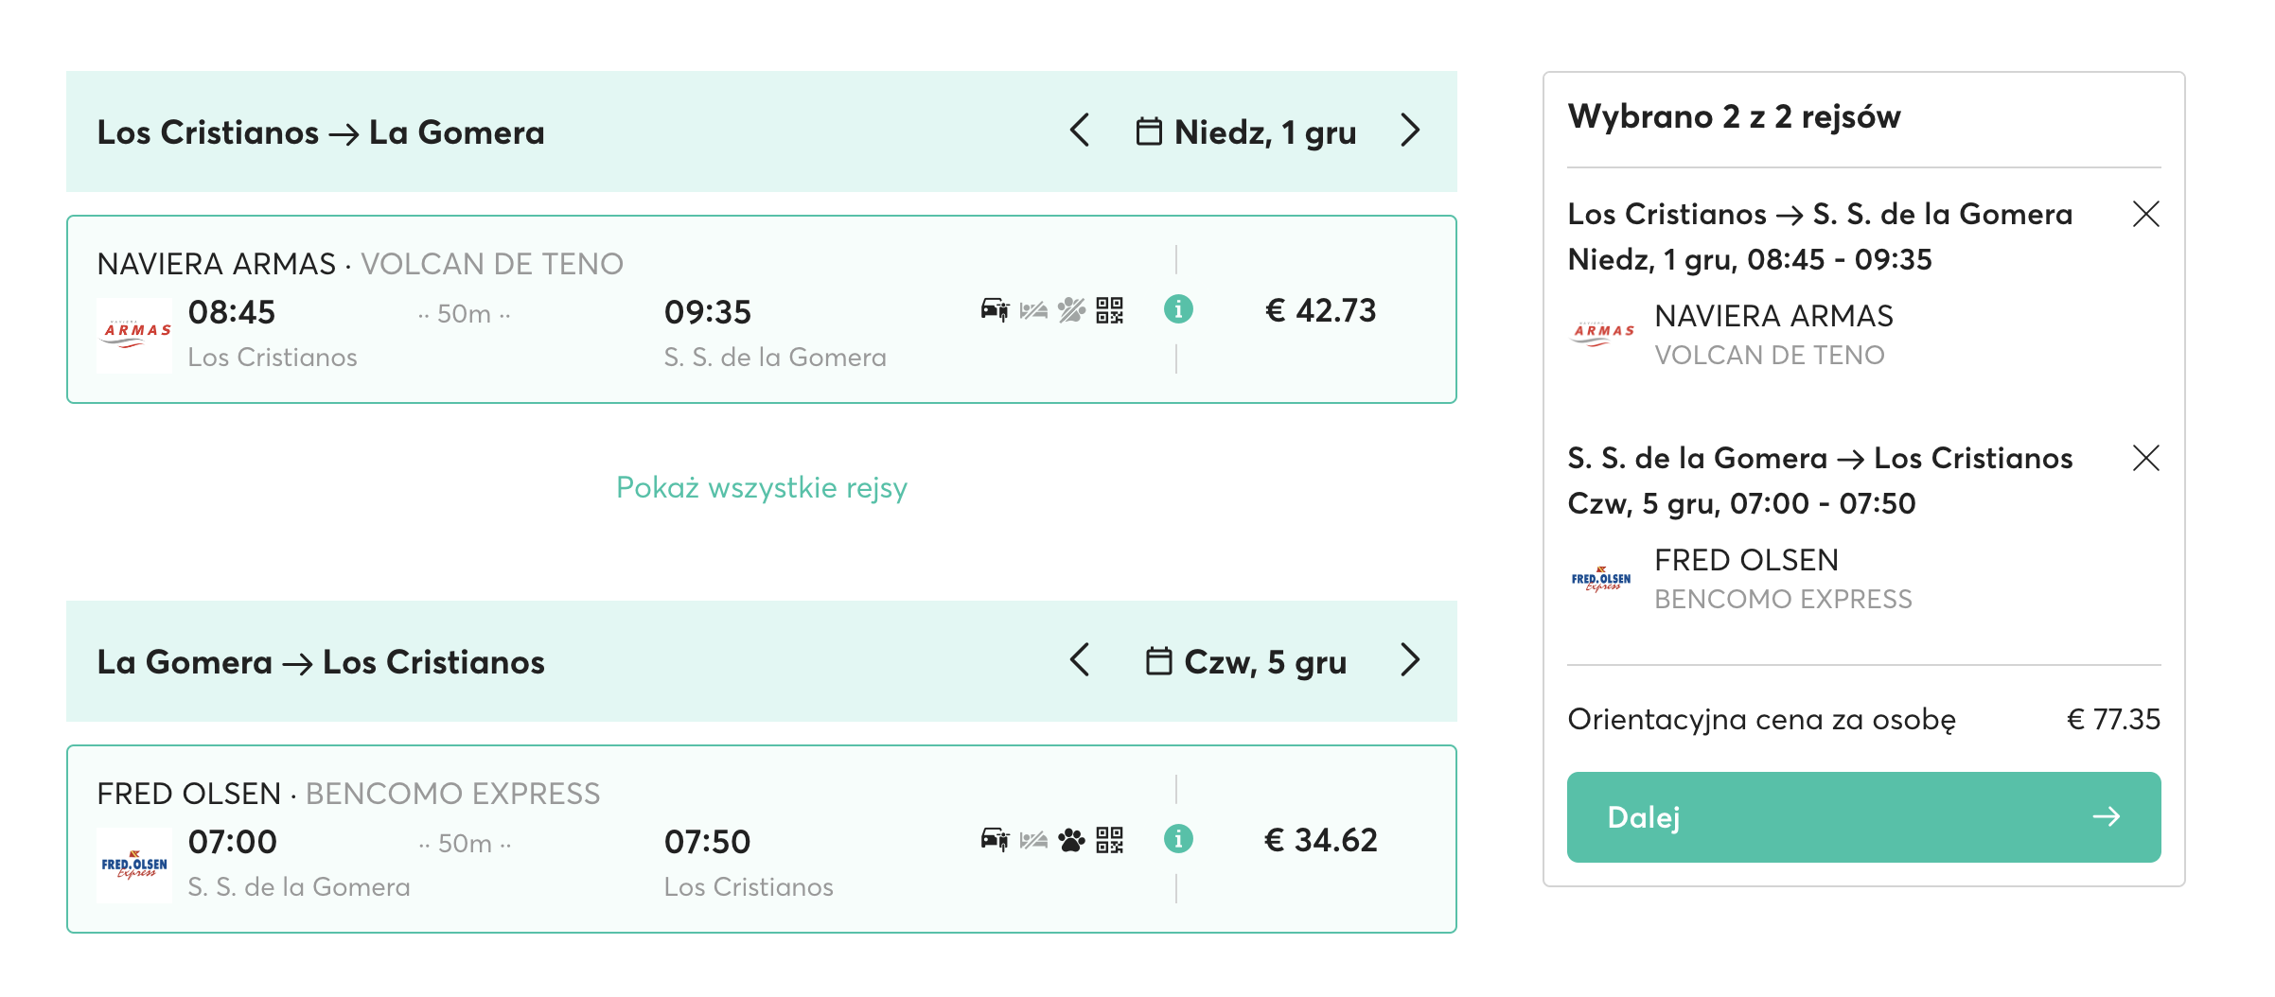
Task: Click the QR code icon on Fred Olsen row
Action: 1109,840
